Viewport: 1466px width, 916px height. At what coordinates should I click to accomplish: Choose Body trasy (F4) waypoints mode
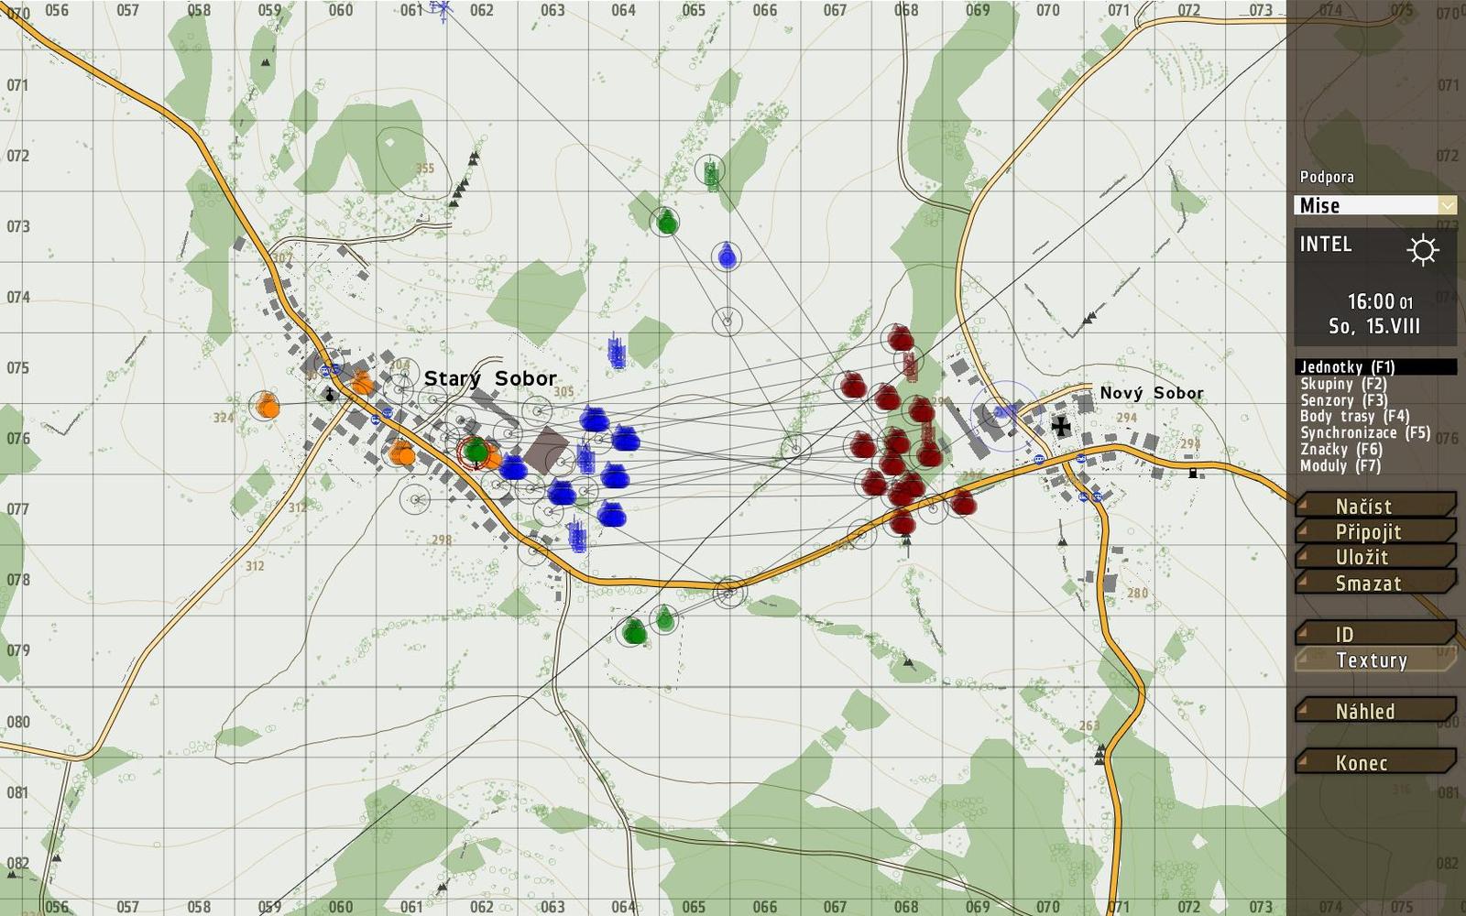coord(1354,417)
